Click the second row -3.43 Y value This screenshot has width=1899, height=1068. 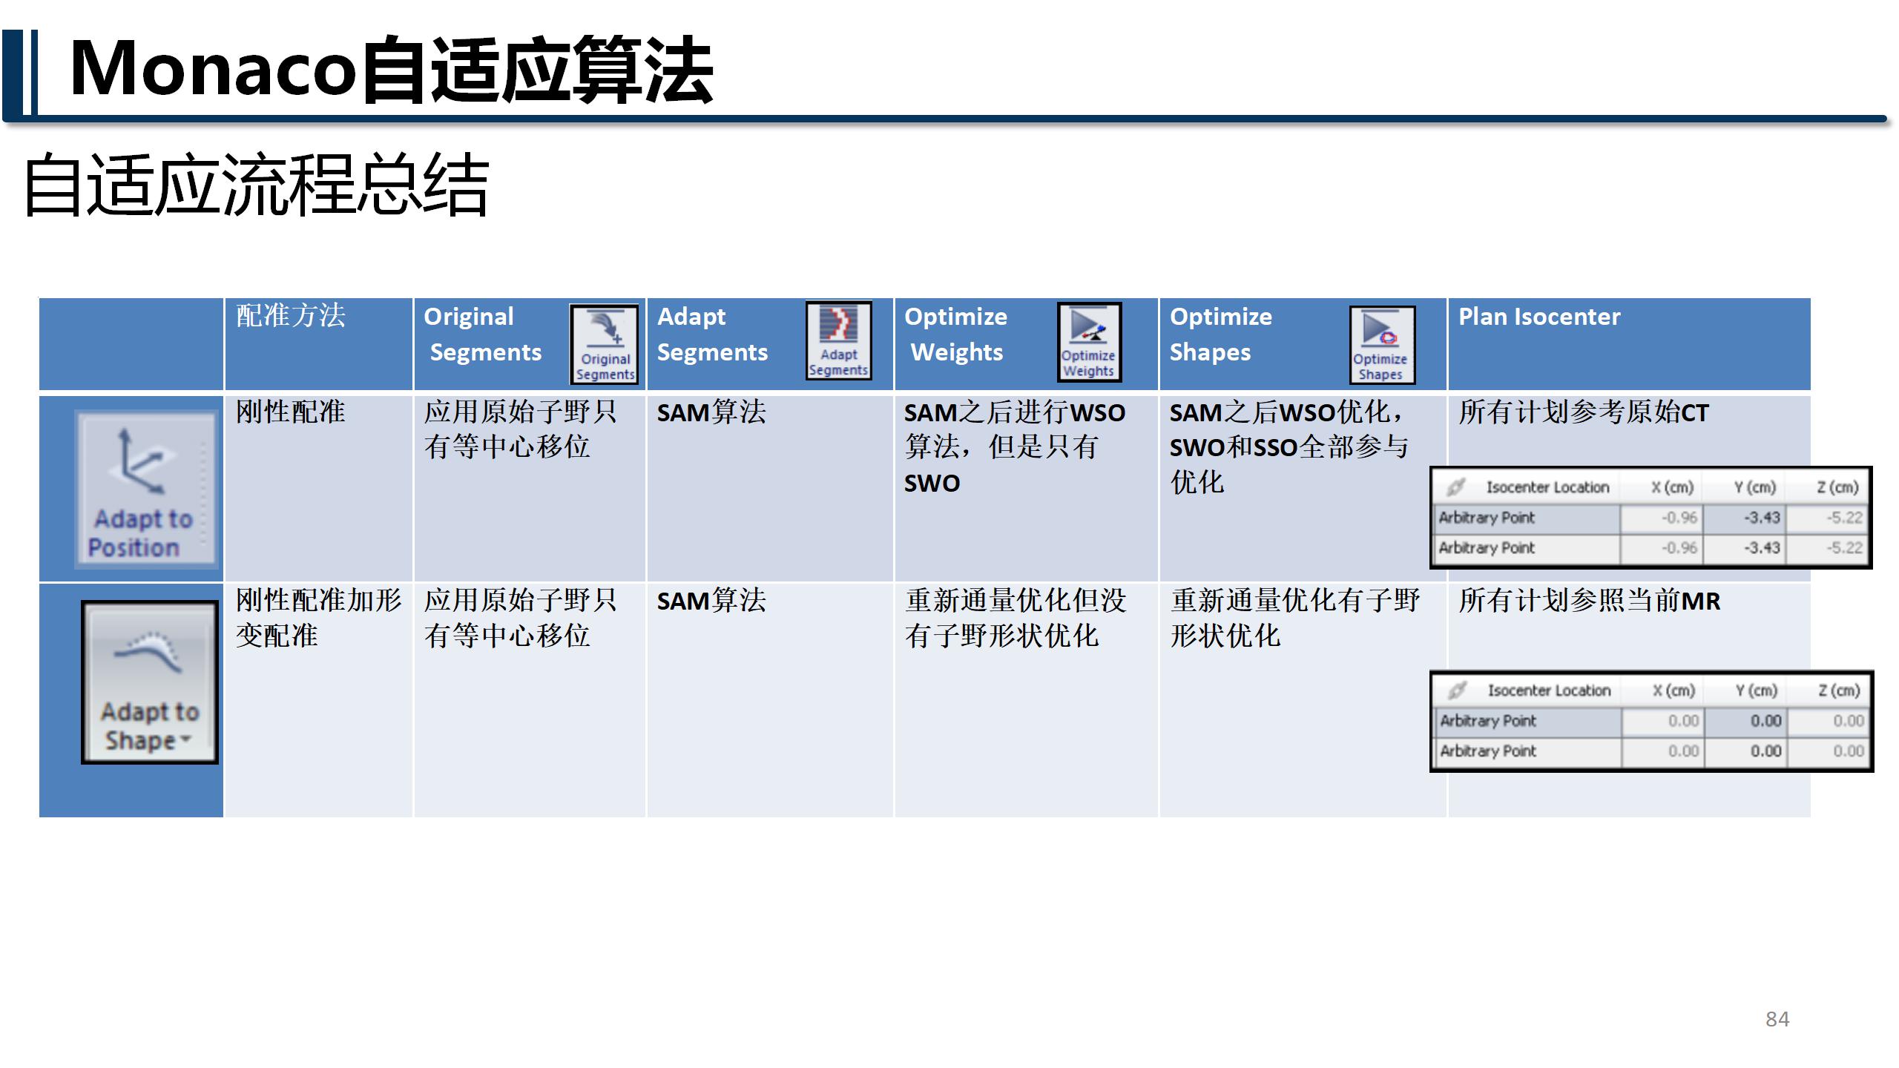tap(1762, 548)
